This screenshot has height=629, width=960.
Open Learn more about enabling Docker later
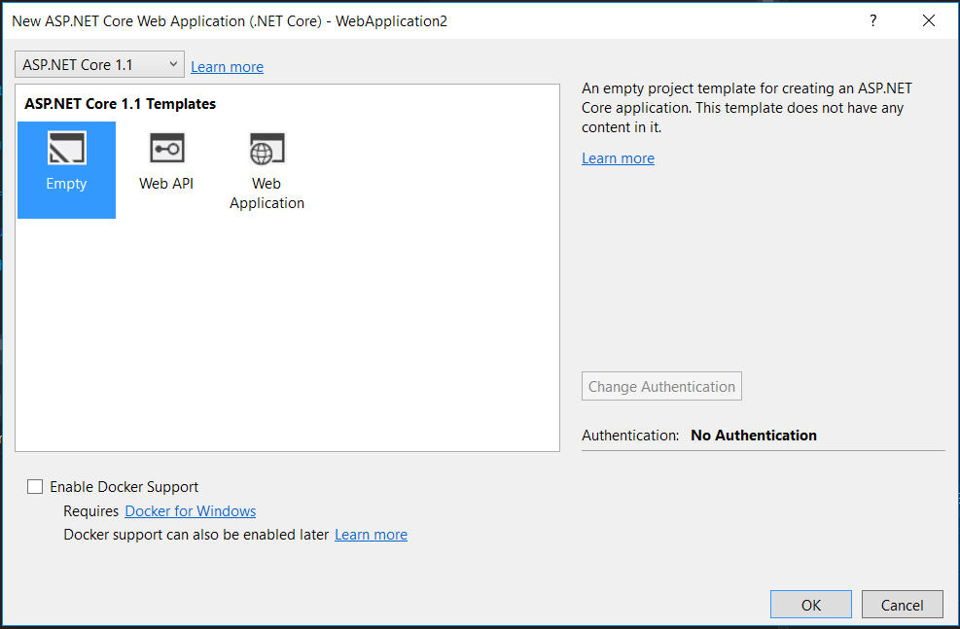tap(371, 534)
